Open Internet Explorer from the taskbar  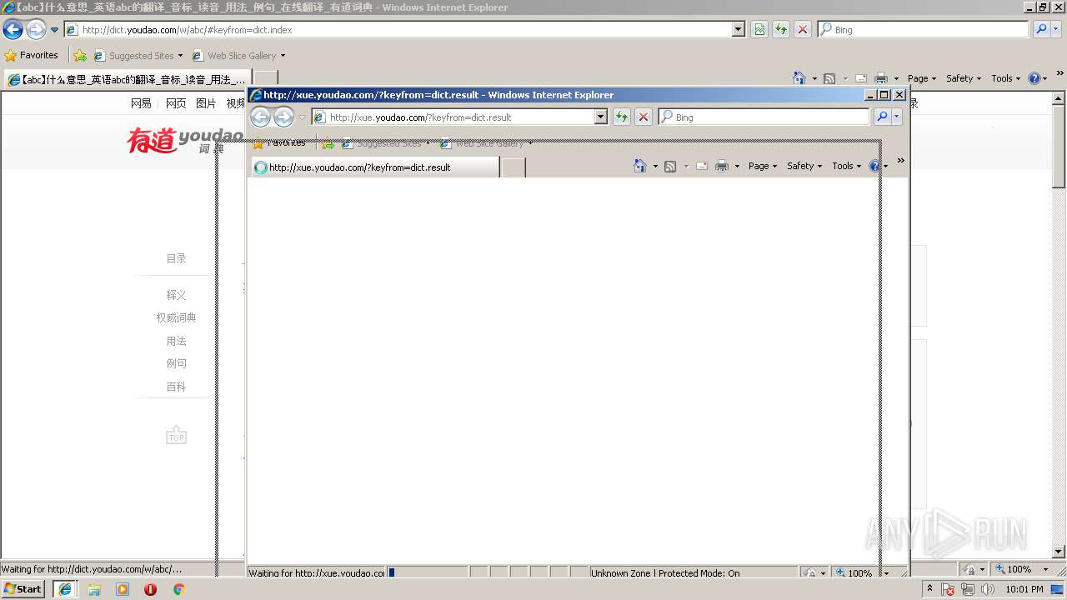point(65,589)
